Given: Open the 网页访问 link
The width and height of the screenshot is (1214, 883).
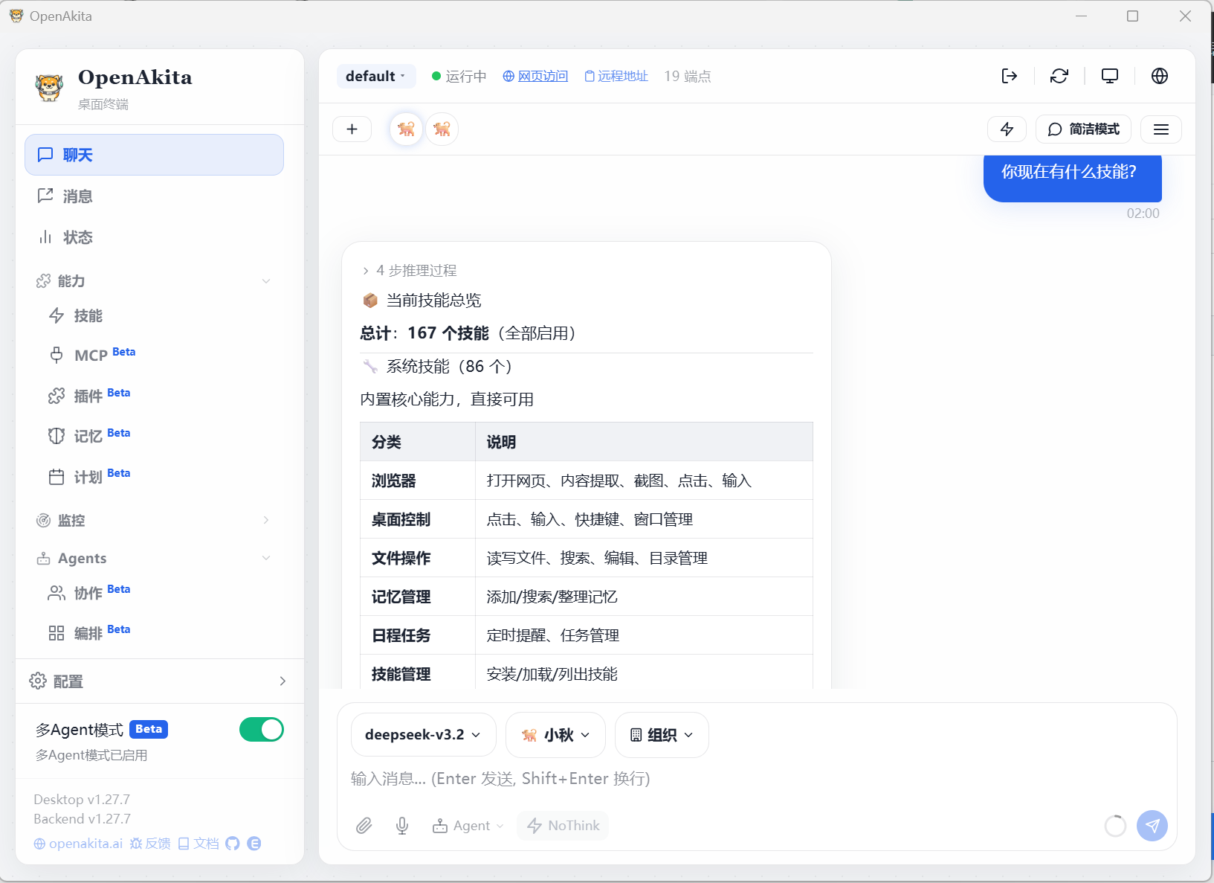Looking at the screenshot, I should point(535,76).
